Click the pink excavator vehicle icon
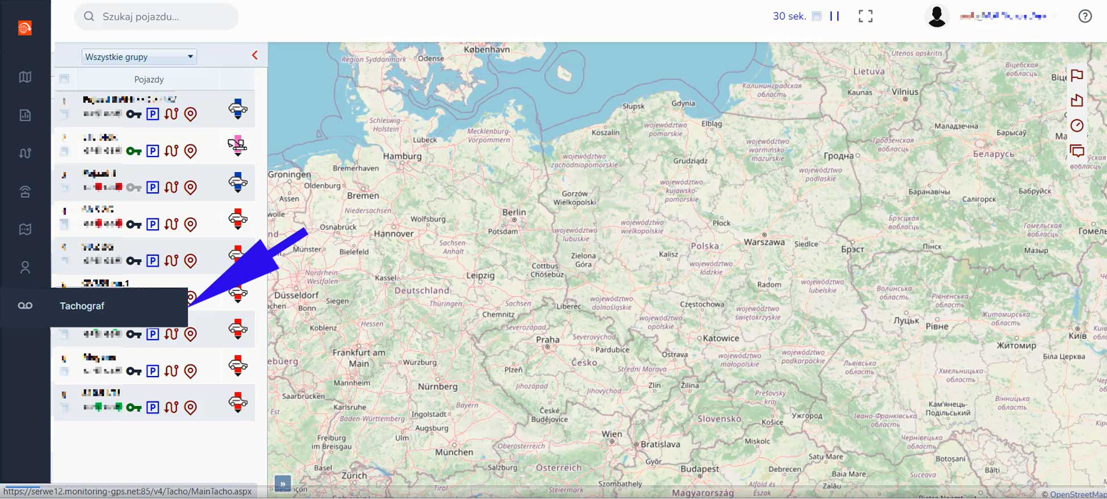Viewport: 1107px width, 499px height. [x=238, y=146]
